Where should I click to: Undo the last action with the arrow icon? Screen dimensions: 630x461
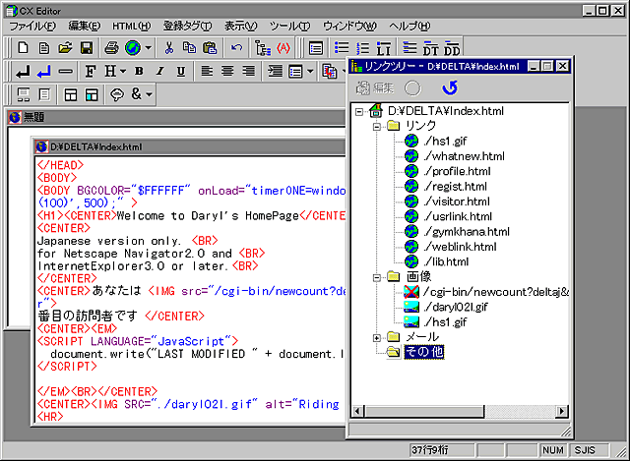(x=236, y=48)
